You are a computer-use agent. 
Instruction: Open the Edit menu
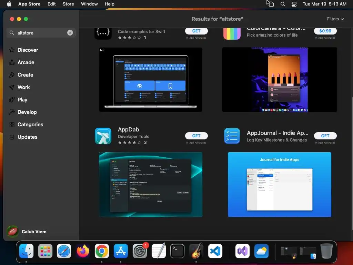[52, 4]
